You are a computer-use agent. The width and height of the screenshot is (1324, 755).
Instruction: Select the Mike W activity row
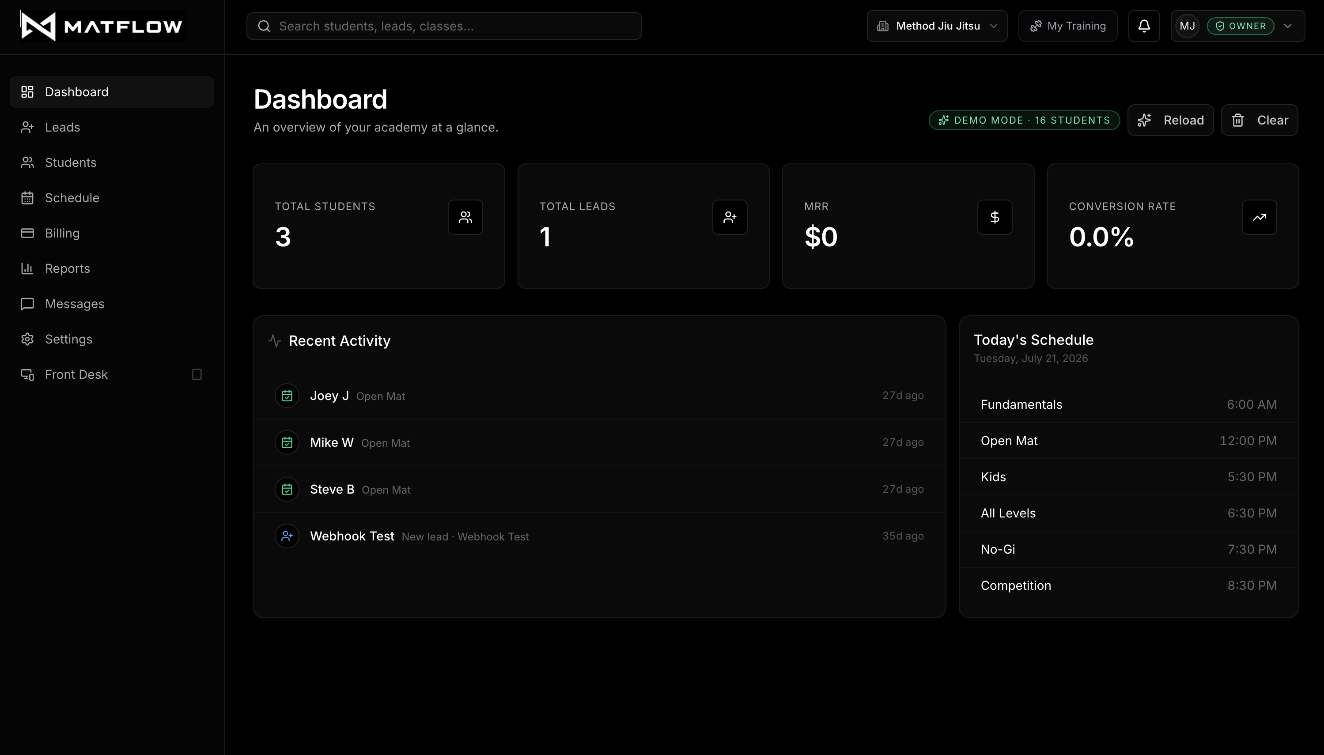tap(599, 442)
